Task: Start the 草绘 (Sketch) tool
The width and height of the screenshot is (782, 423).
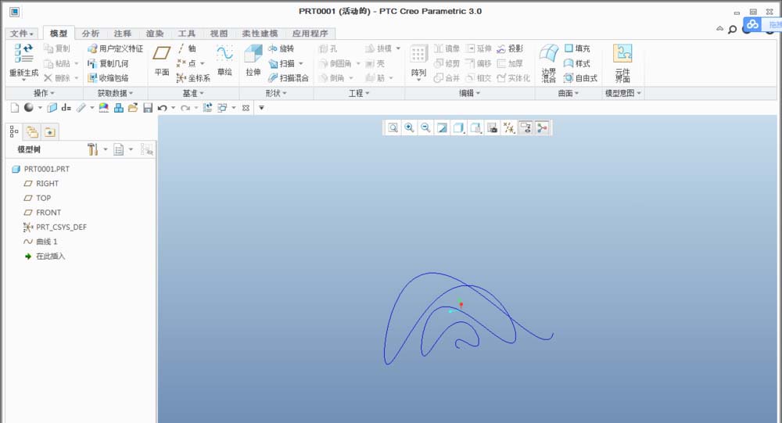Action: pos(224,60)
